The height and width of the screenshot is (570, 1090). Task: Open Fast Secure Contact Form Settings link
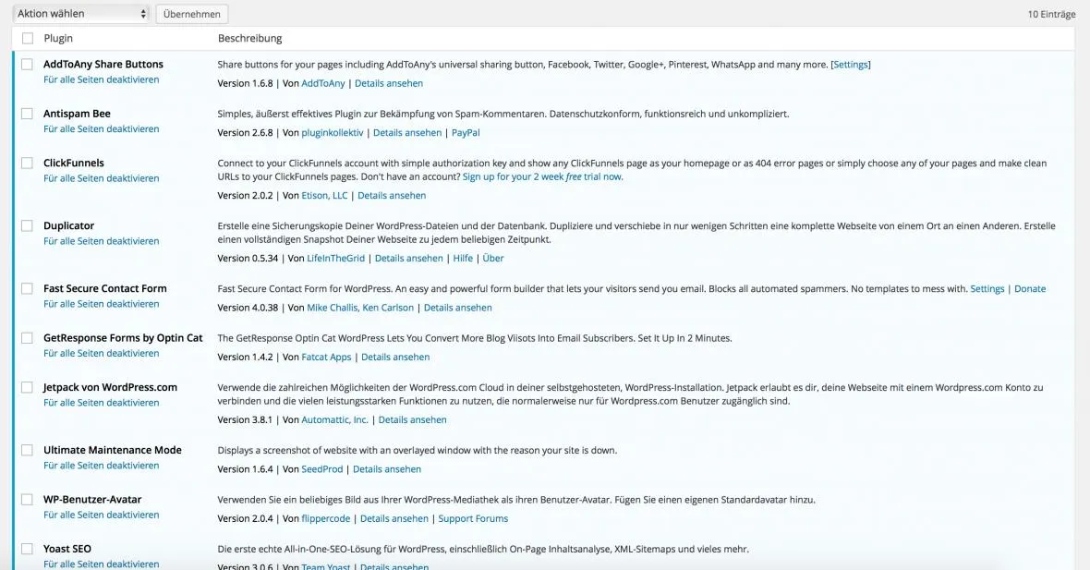point(987,288)
